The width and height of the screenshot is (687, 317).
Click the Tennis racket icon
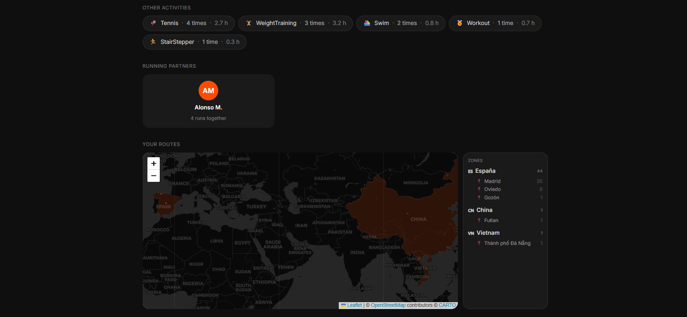pos(153,23)
